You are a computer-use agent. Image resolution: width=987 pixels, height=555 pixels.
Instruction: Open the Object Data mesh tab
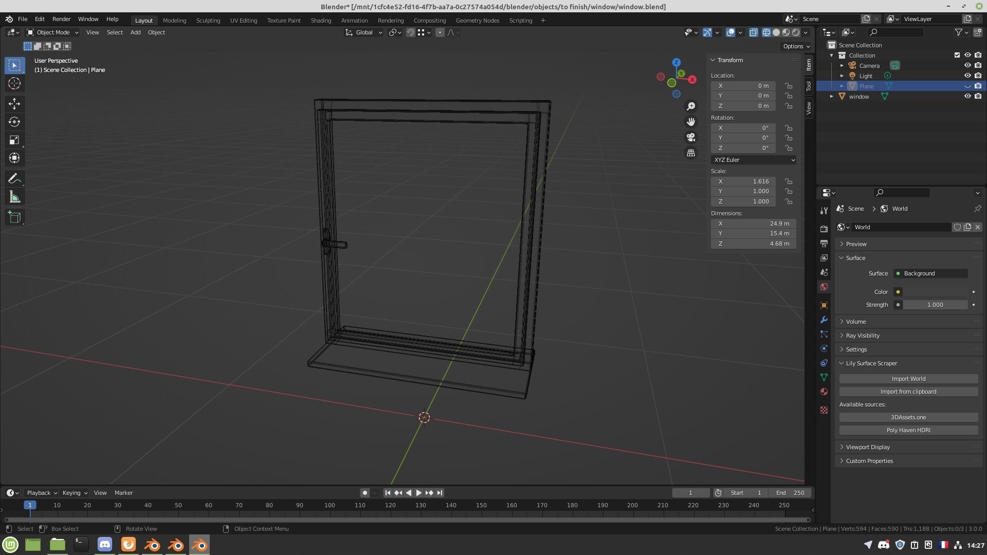[x=824, y=377]
